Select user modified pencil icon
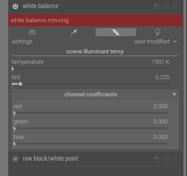The width and height of the screenshot is (187, 176). (x=116, y=32)
